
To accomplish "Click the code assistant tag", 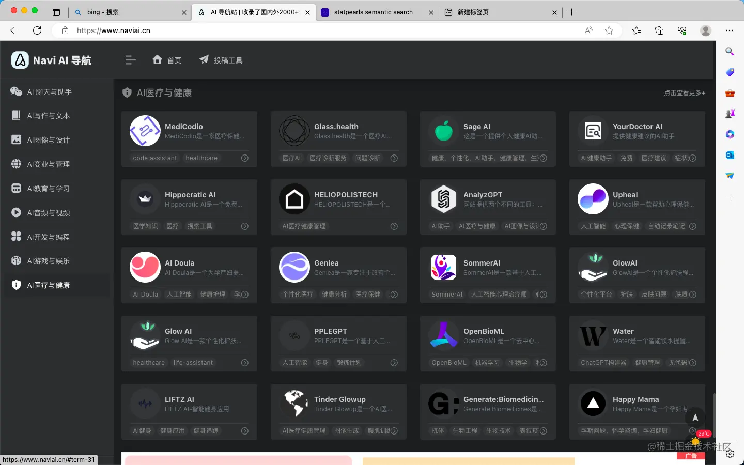I will coord(154,158).
